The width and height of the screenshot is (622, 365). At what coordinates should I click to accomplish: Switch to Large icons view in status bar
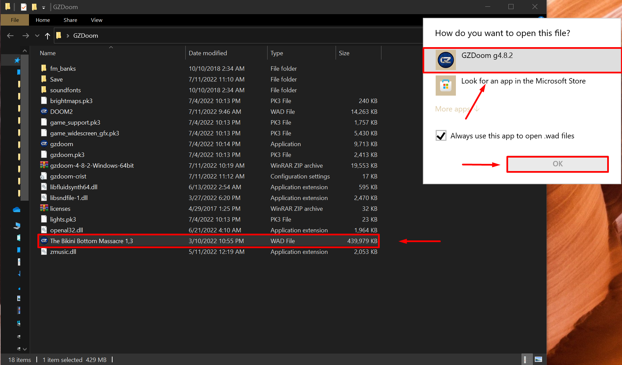tap(538, 360)
